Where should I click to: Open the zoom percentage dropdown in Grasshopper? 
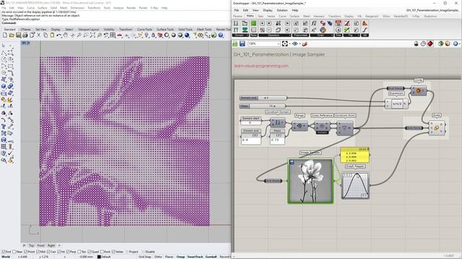tap(279, 44)
